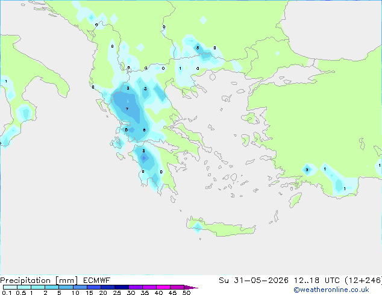Screen dimensions: 382x295
Task: Pick the 15–20 mm legend color swatch
Action: tap(94, 287)
